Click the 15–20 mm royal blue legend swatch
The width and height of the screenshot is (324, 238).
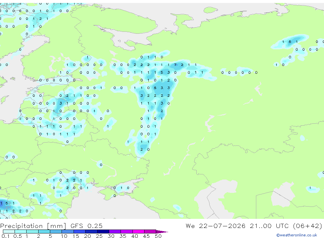(79, 232)
